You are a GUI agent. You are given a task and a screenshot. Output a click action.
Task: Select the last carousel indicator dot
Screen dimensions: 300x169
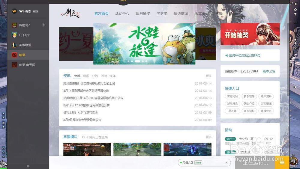[x=146, y=61]
